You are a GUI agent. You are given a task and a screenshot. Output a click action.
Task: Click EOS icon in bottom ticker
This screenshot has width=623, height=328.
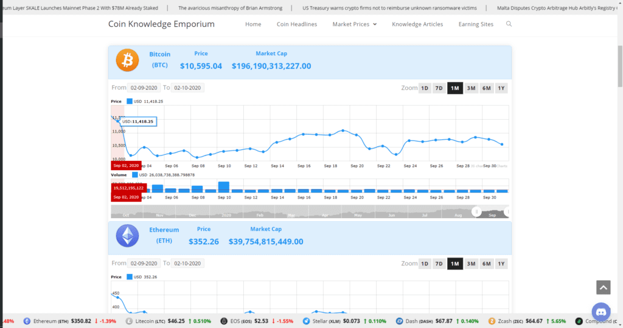point(224,321)
